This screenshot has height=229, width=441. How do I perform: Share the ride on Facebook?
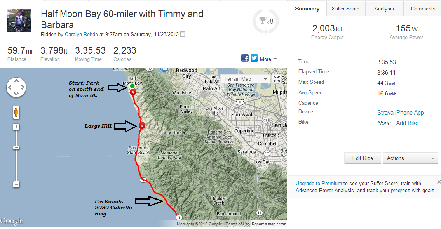point(245,58)
